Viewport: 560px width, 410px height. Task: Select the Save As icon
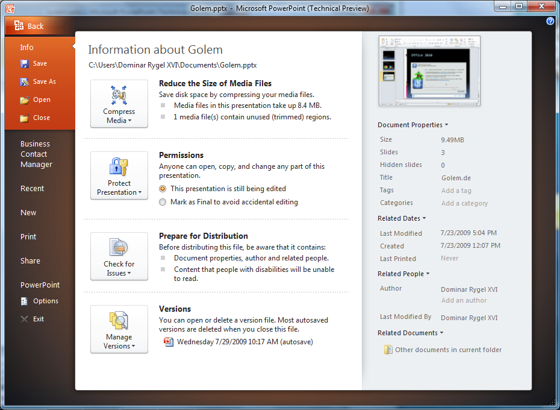[23, 81]
